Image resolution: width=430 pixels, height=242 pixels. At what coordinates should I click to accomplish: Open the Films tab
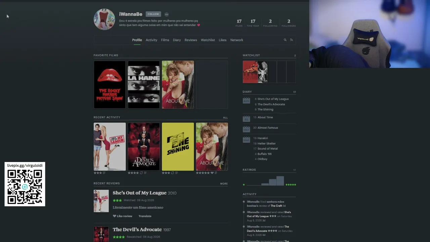point(165,40)
